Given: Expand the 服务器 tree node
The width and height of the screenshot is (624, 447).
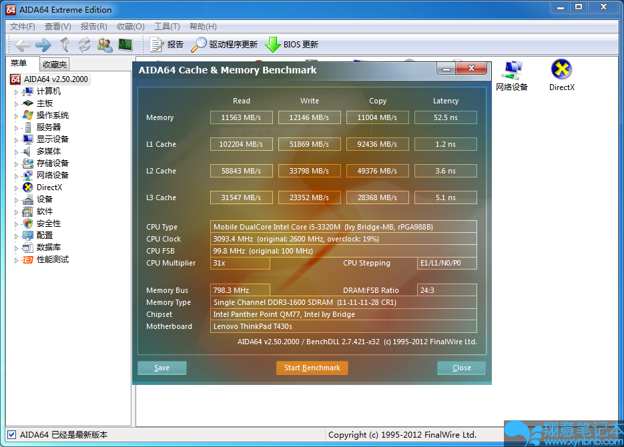Looking at the screenshot, I should pos(16,127).
